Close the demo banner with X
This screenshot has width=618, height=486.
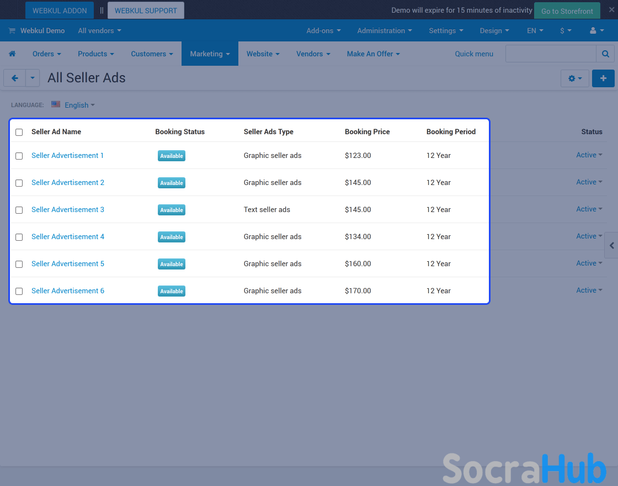[611, 10]
